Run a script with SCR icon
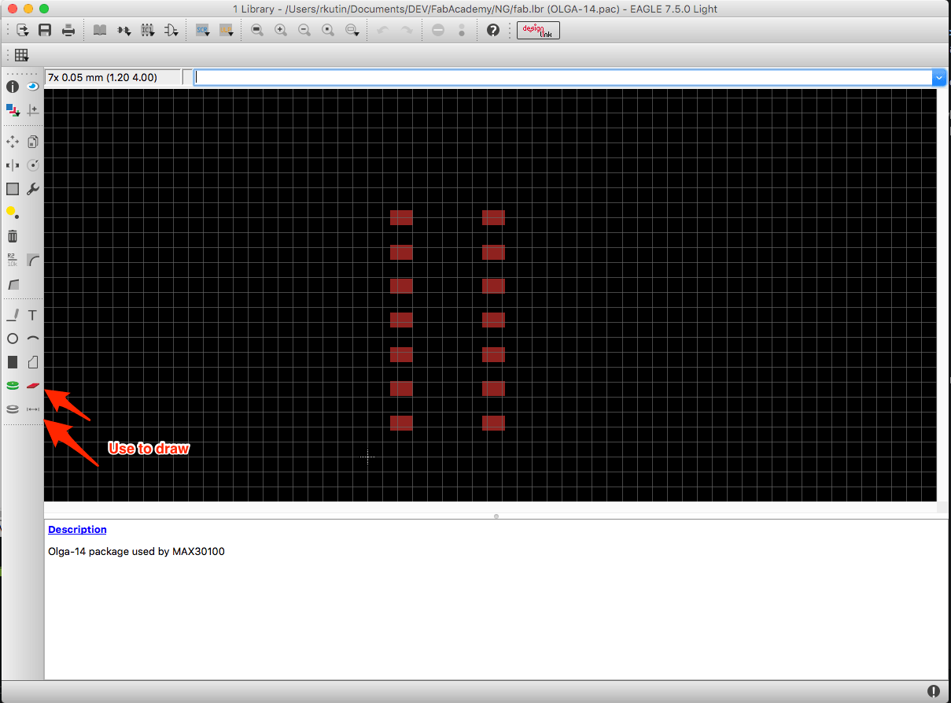The width and height of the screenshot is (951, 703). pos(203,31)
